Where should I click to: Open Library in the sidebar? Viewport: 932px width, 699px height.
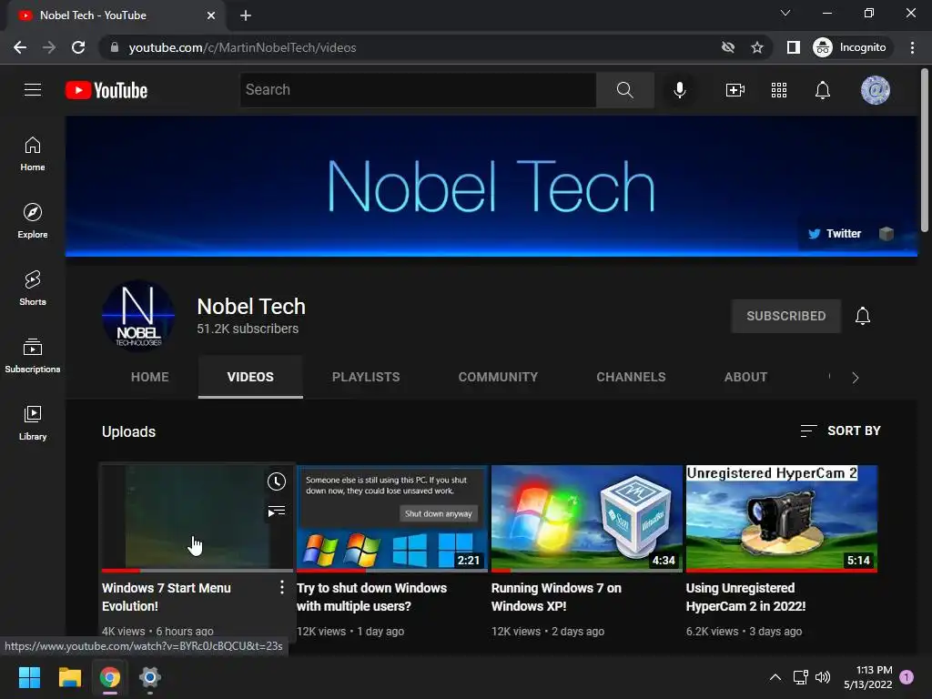[33, 422]
